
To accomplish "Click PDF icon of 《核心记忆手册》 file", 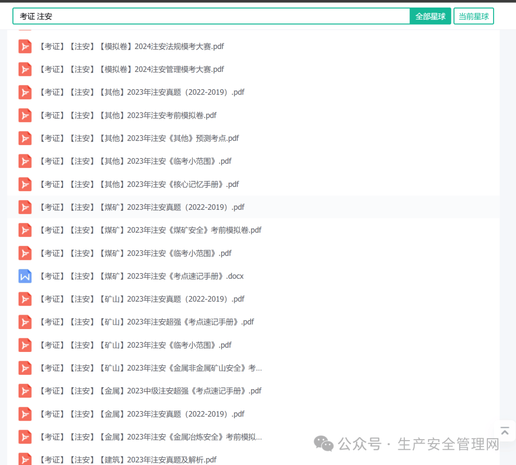I will coord(25,184).
